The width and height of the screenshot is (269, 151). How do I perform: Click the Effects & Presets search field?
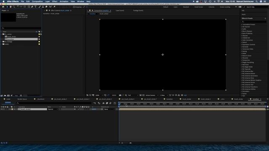point(254,22)
